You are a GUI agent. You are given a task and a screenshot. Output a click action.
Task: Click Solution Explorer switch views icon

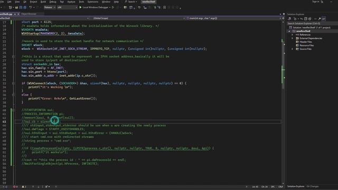(x=289, y=19)
